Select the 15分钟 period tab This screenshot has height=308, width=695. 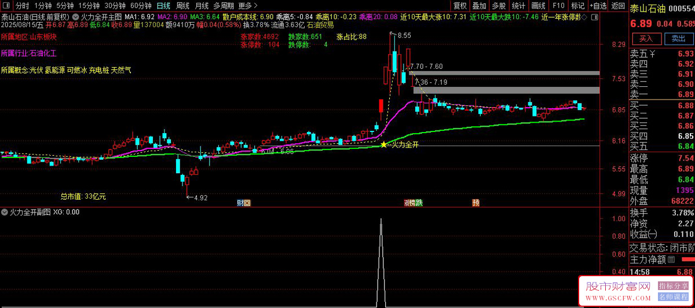[89, 6]
